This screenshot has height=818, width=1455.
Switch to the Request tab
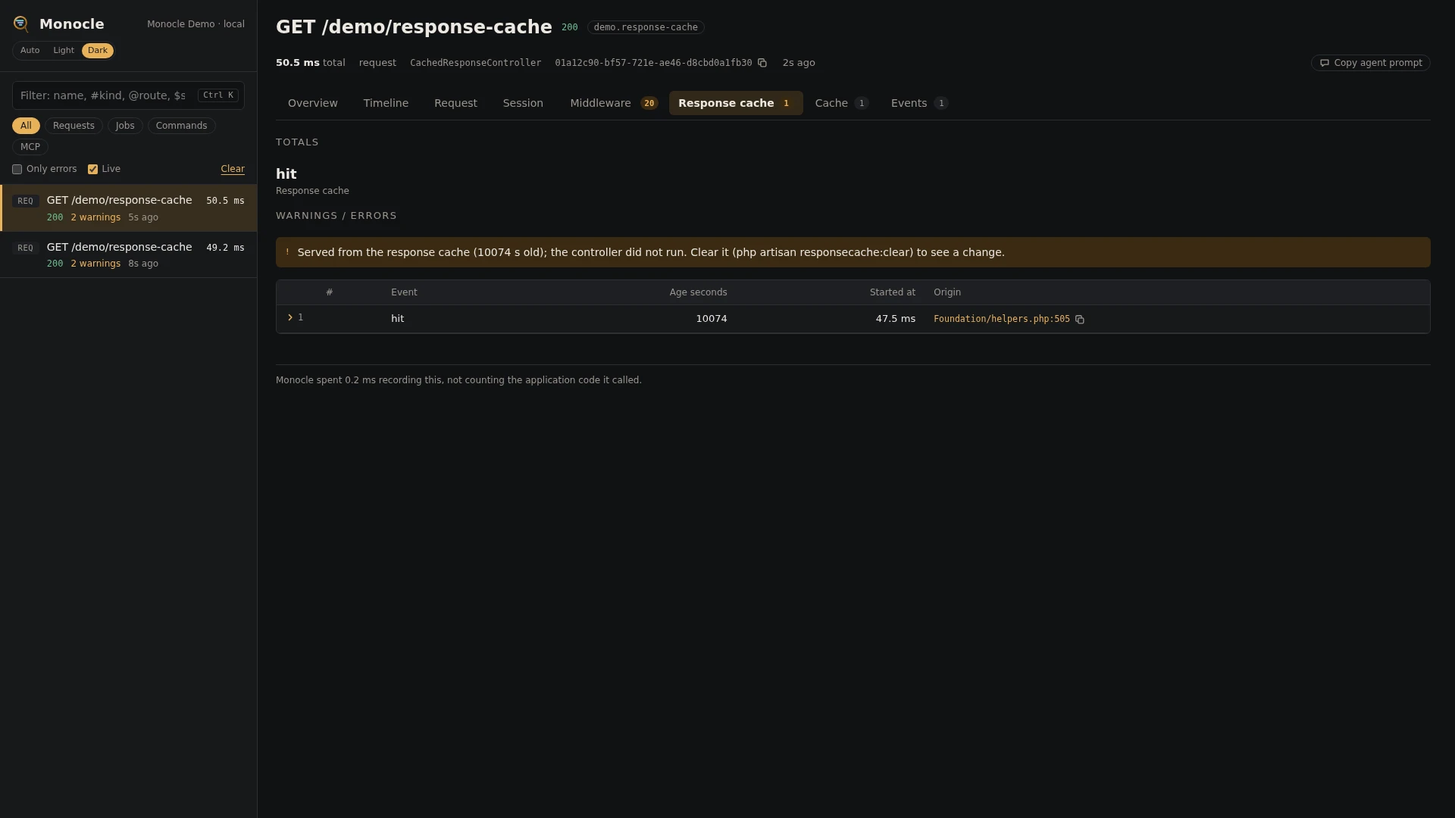(x=455, y=103)
